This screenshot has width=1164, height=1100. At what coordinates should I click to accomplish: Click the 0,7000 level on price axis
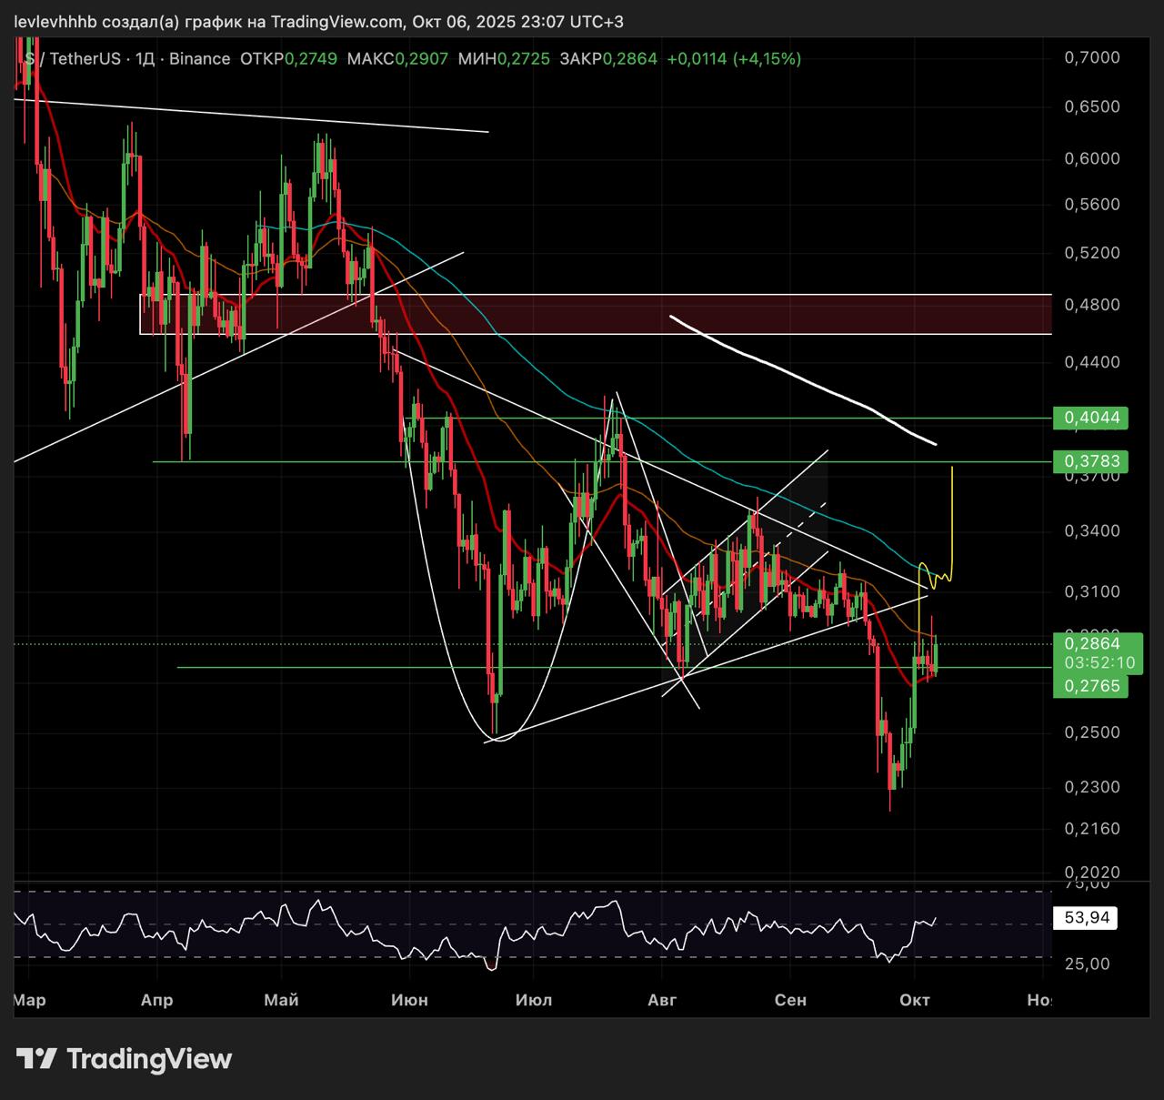pyautogui.click(x=1091, y=58)
